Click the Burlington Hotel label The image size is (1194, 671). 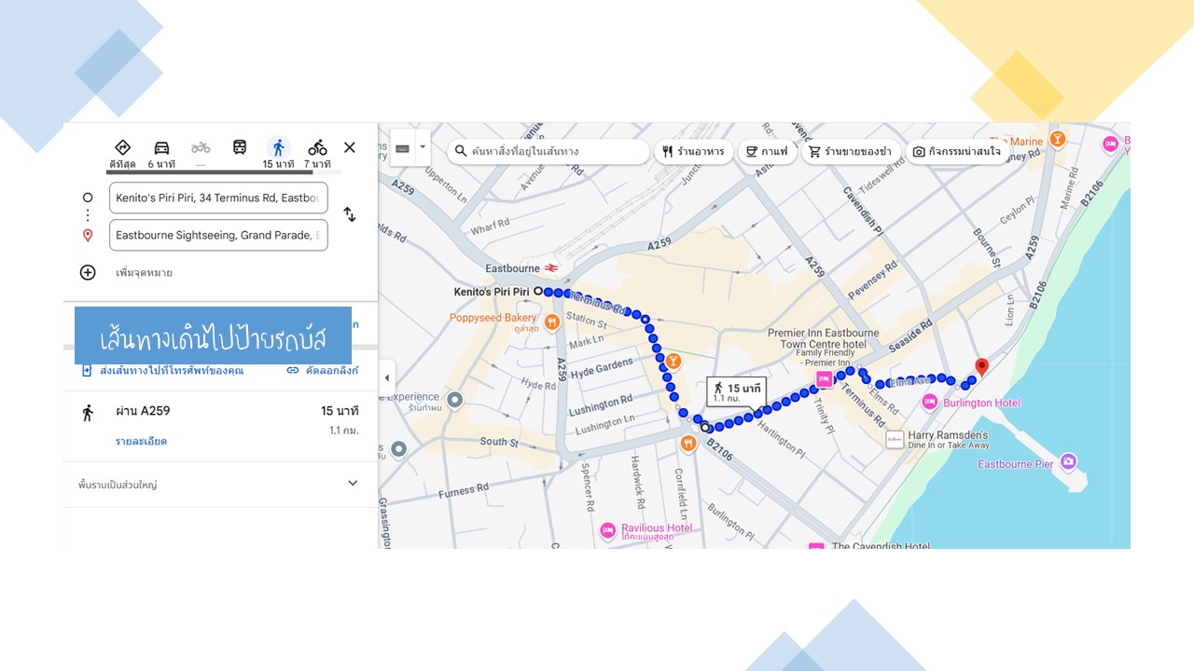981,403
